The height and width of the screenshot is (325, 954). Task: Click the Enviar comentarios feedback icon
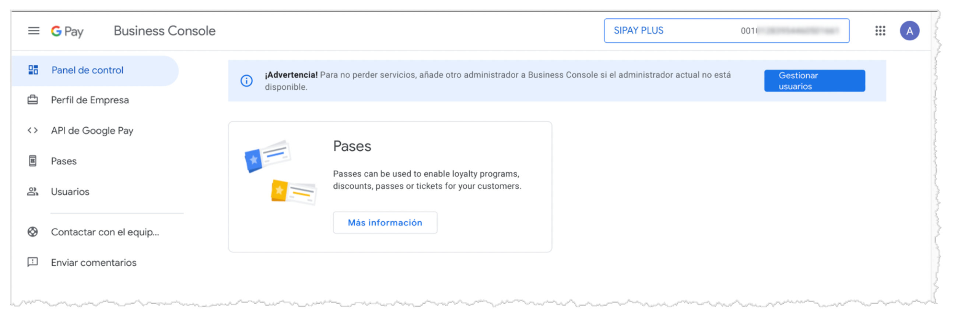pyautogui.click(x=32, y=262)
